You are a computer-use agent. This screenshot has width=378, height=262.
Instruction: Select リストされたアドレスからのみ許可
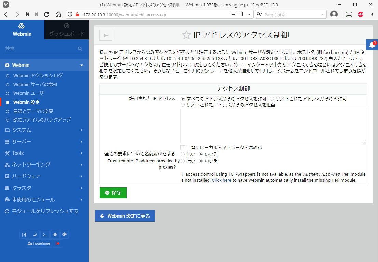point(272,99)
